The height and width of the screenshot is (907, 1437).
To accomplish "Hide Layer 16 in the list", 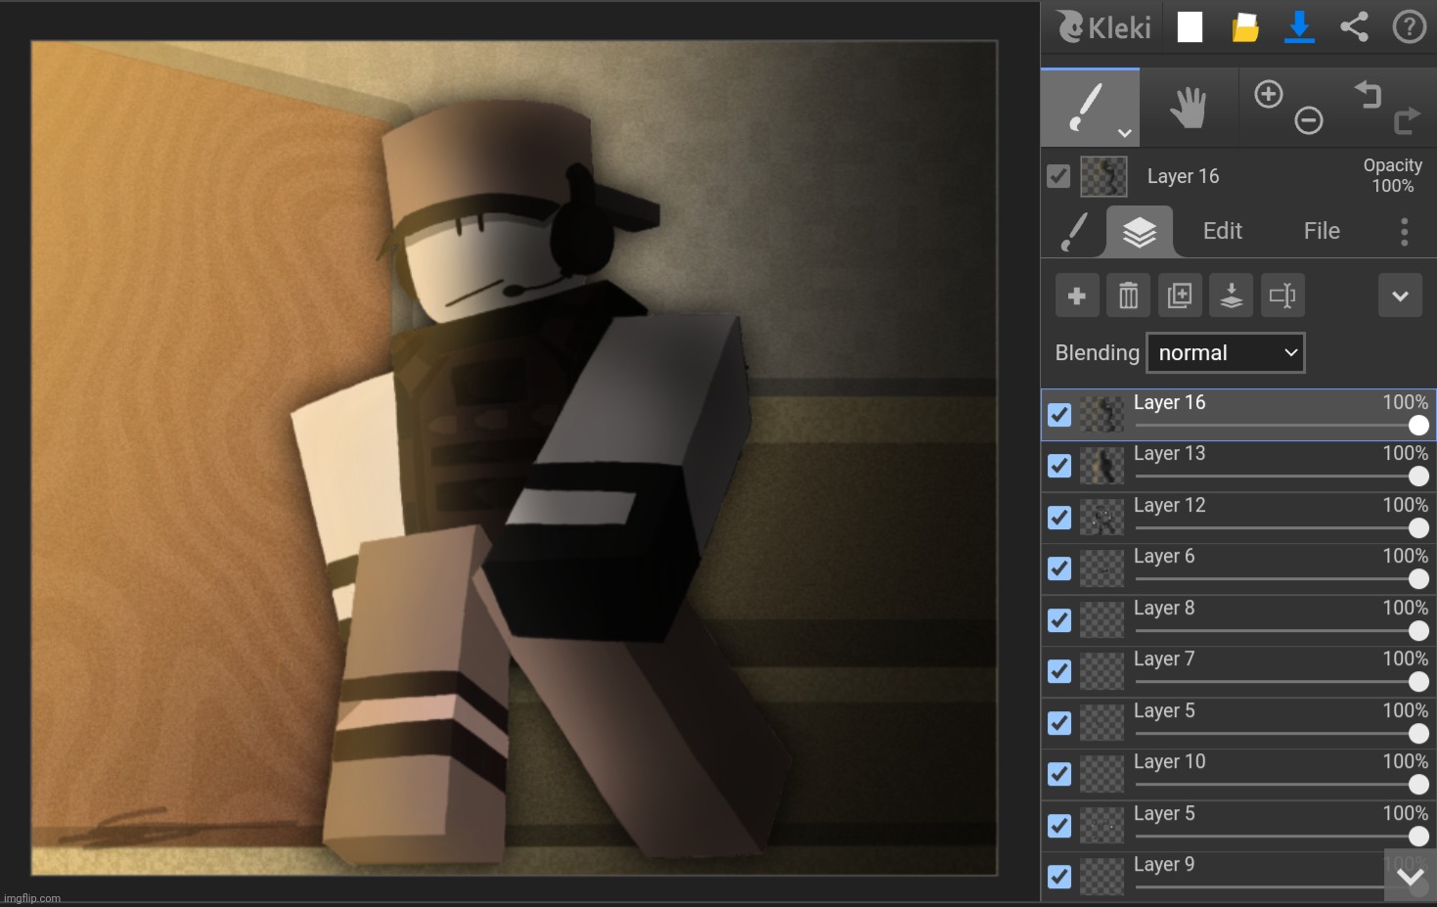I will tap(1059, 415).
